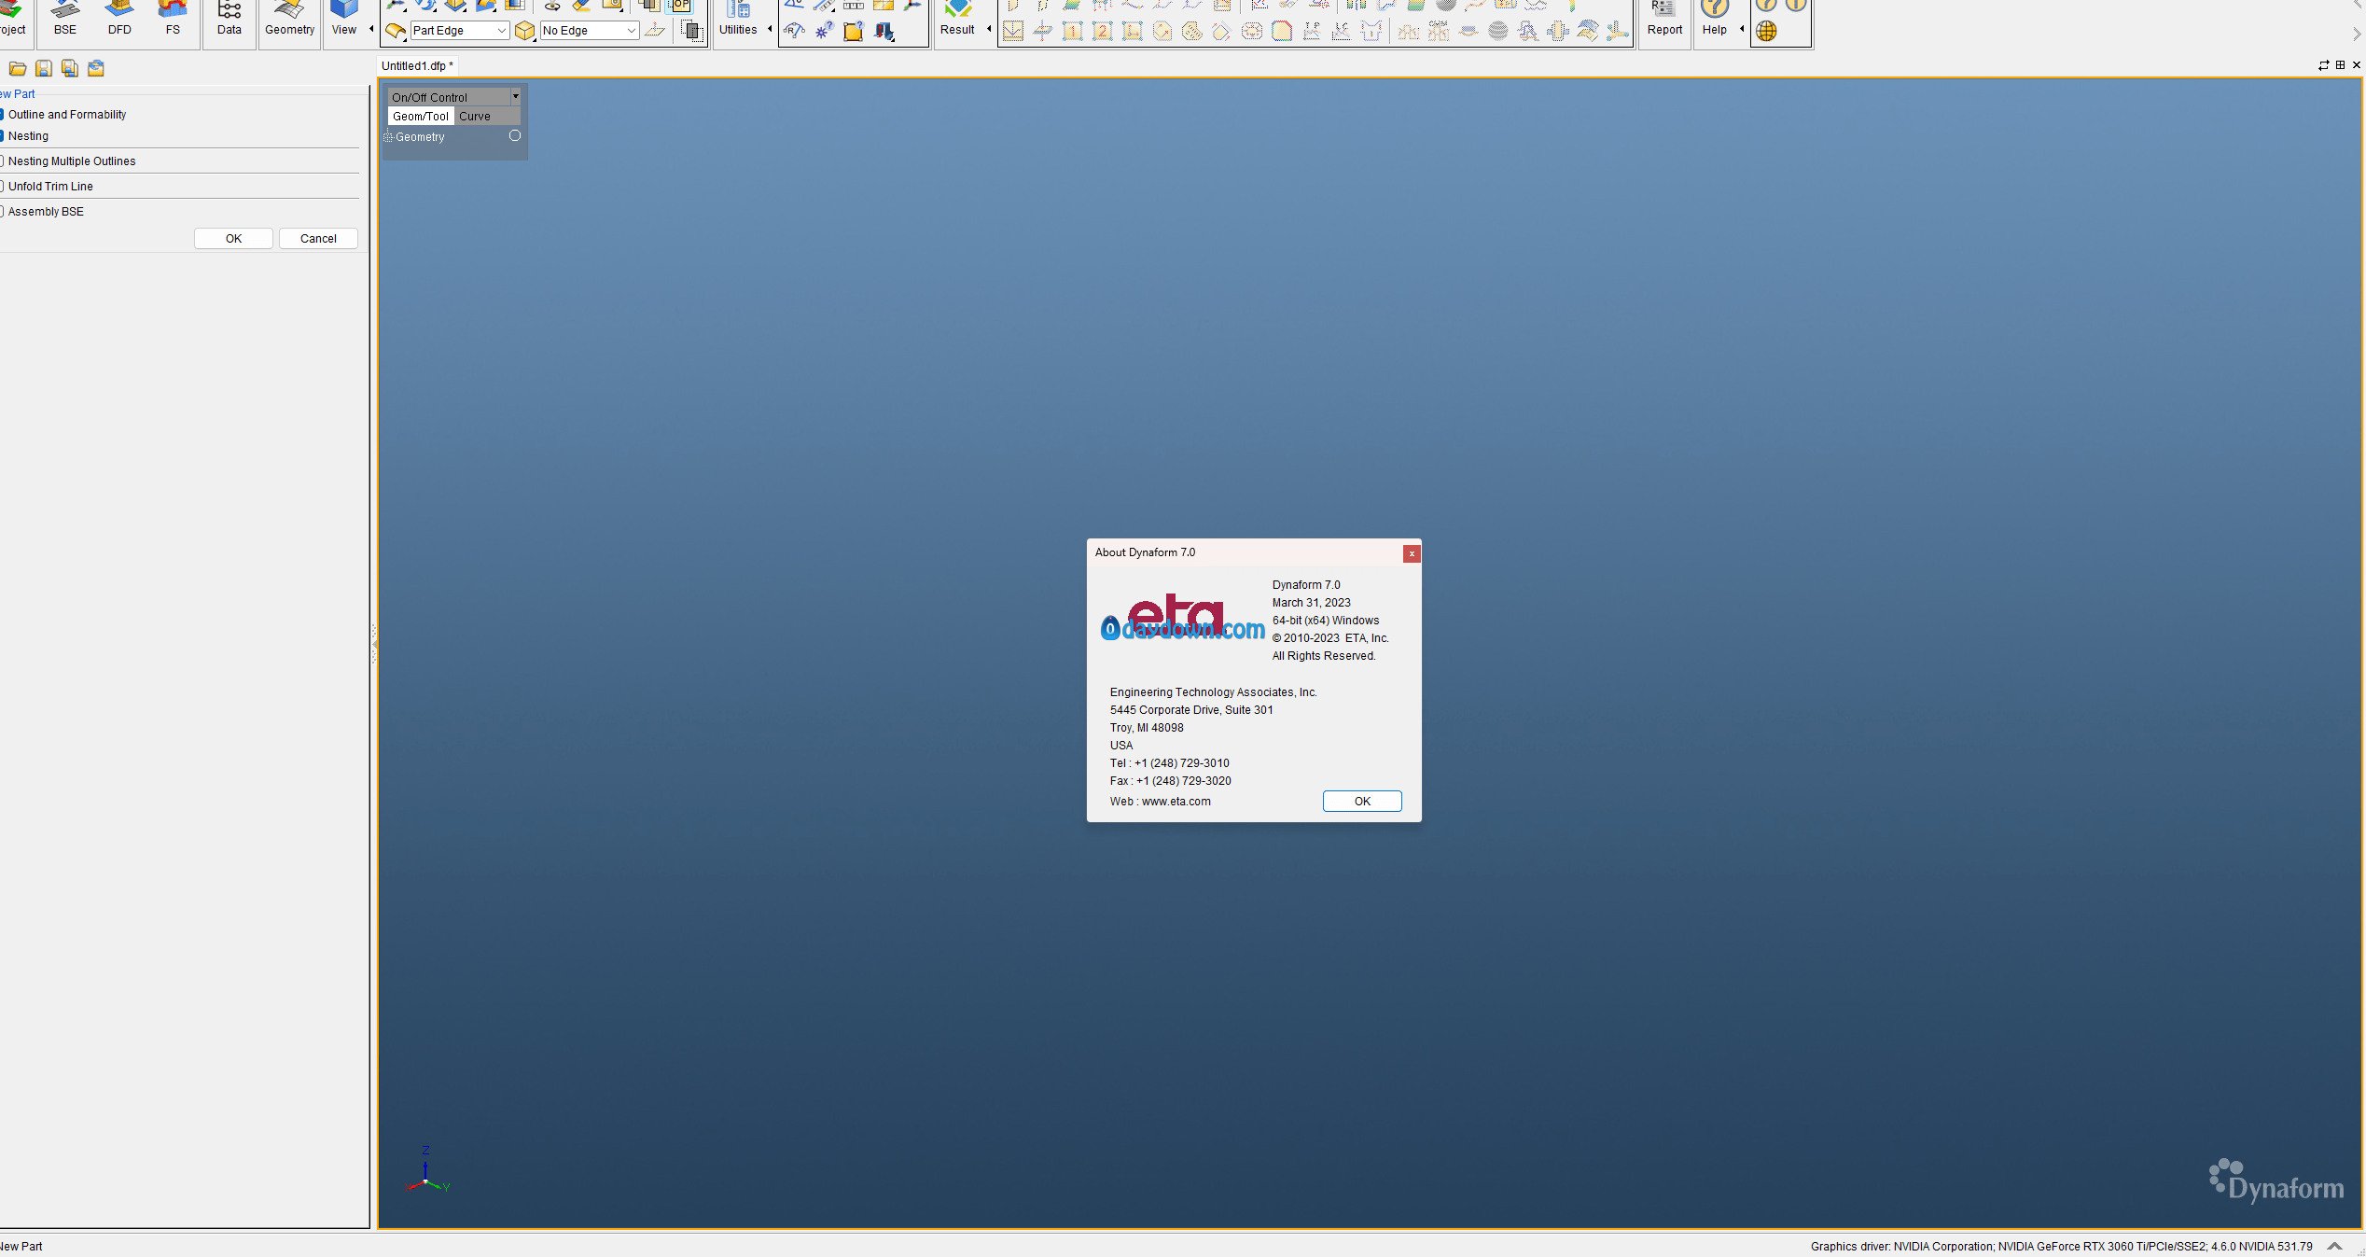Screen dimensions: 2366x1257
Task: Click the section plane cut icon
Action: [1043, 31]
